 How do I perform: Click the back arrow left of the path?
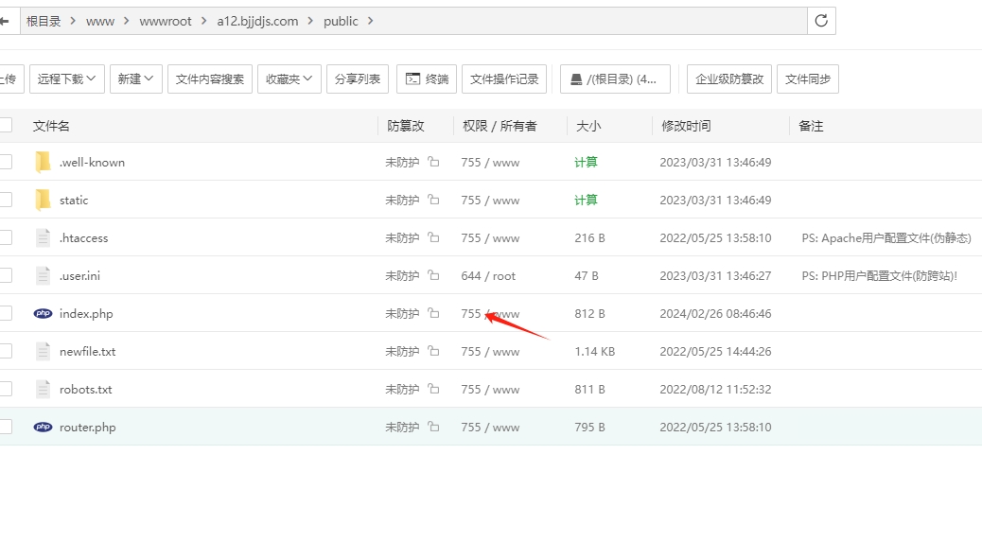[x=5, y=21]
